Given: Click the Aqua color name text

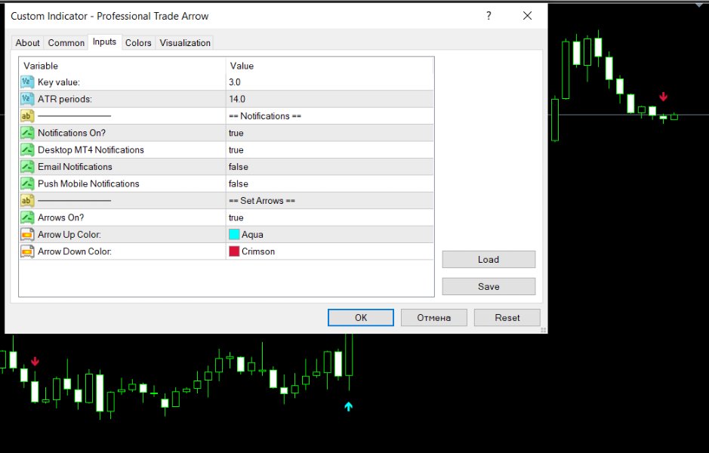Looking at the screenshot, I should (x=252, y=234).
